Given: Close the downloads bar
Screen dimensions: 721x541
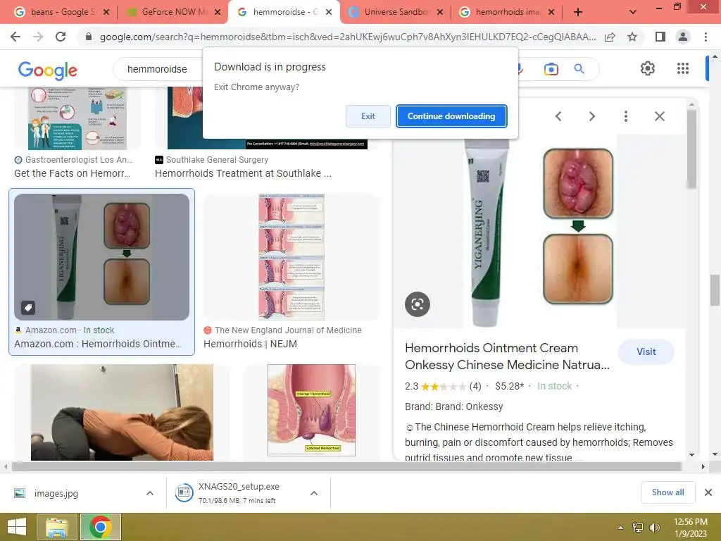Looking at the screenshot, I should point(708,492).
